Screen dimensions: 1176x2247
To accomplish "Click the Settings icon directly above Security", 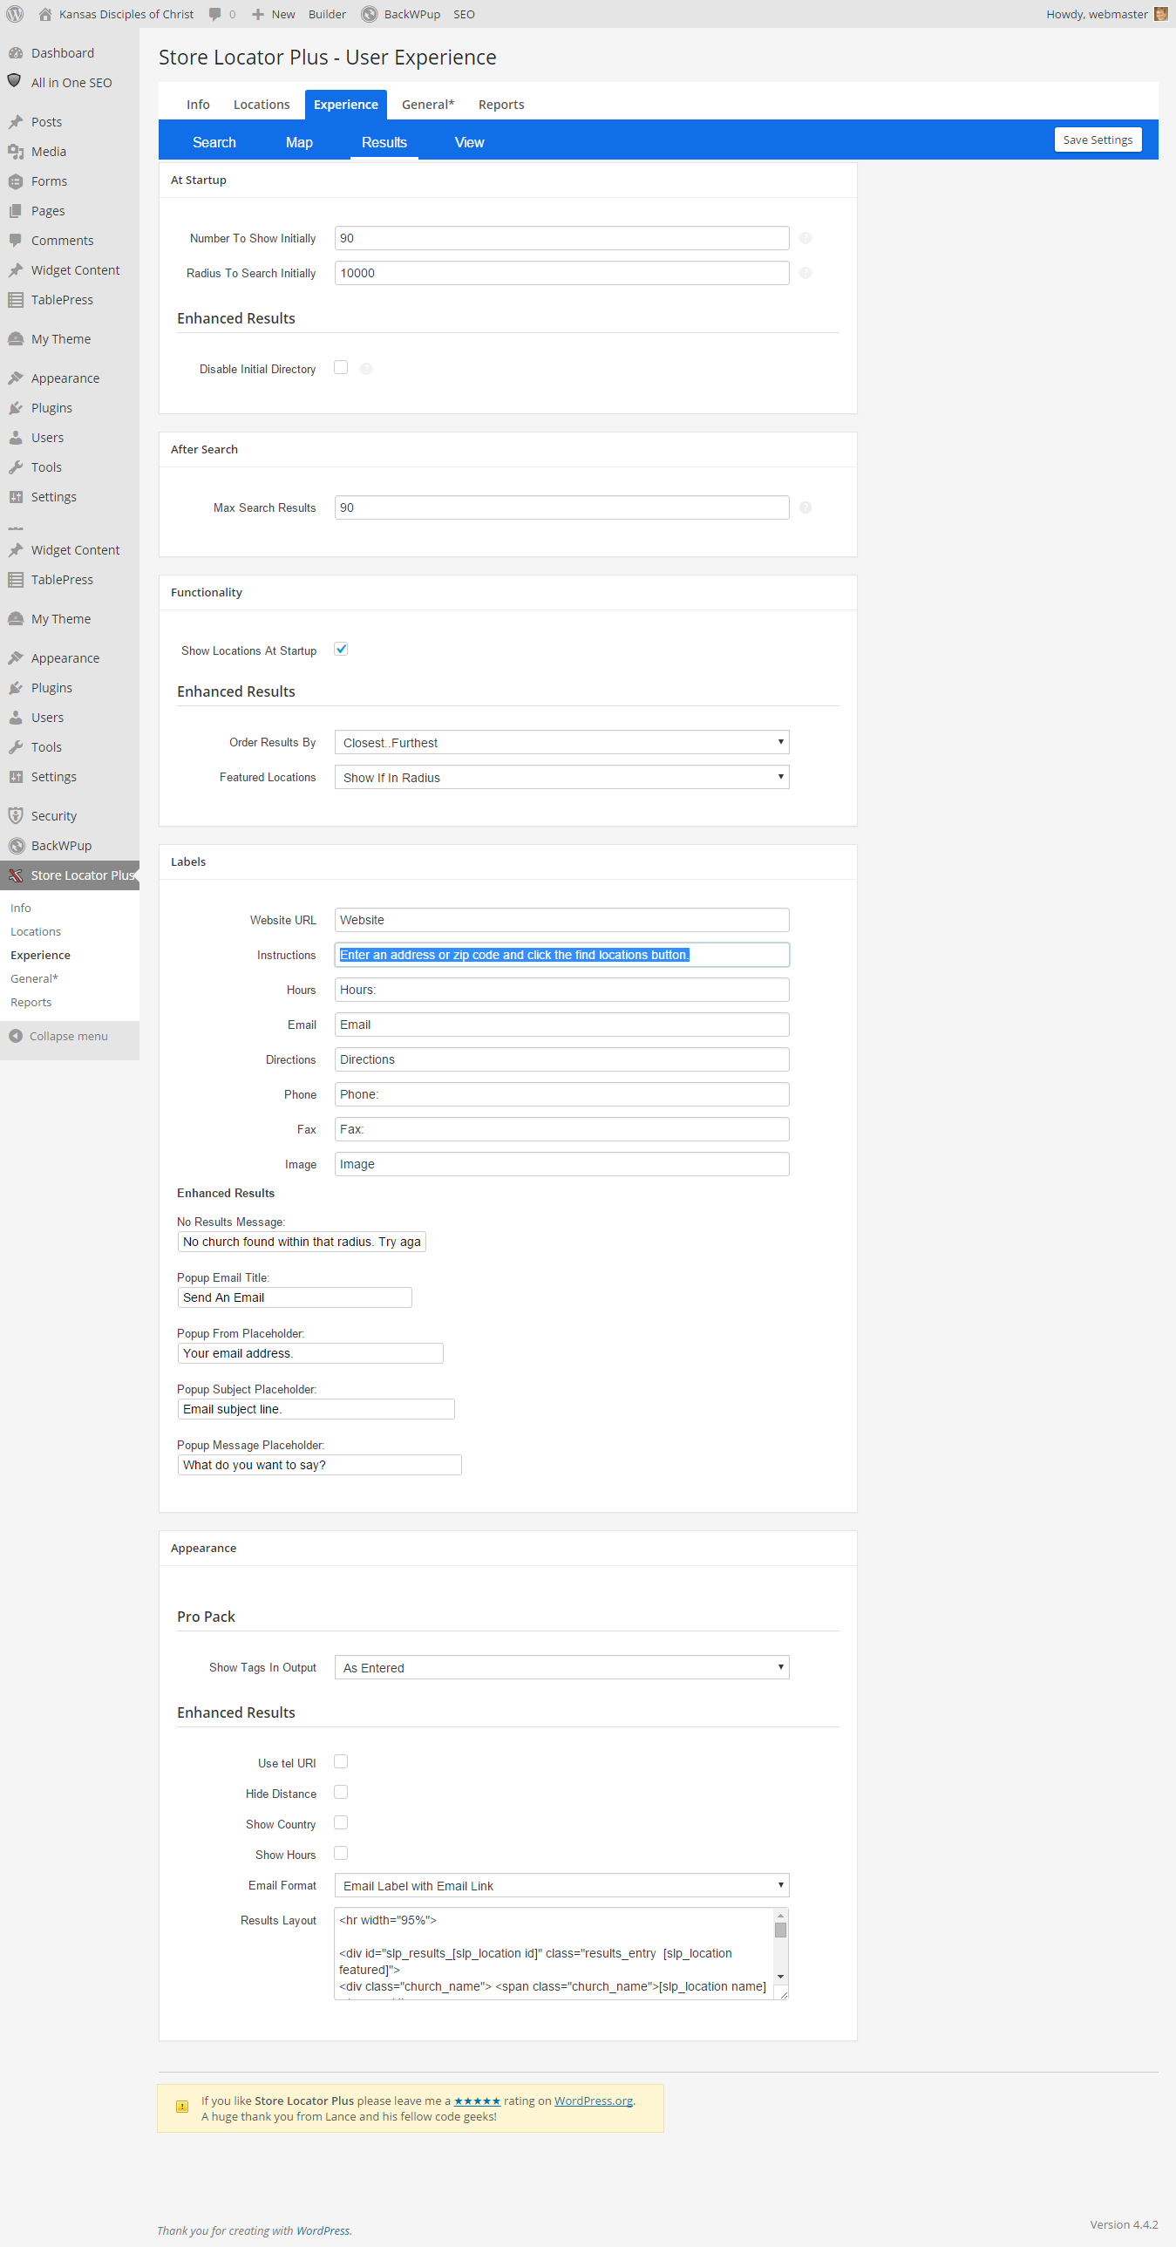I will click(x=15, y=776).
